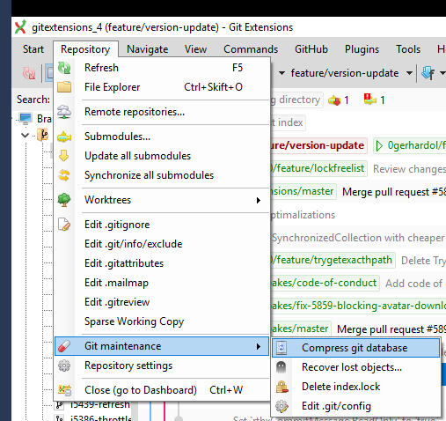Click the feature/lockfreelist branch label
The width and height of the screenshot is (446, 421).
[318, 168]
